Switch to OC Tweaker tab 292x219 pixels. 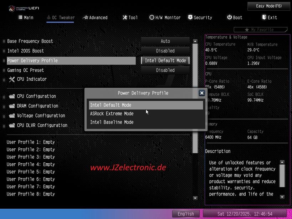[x=61, y=17]
